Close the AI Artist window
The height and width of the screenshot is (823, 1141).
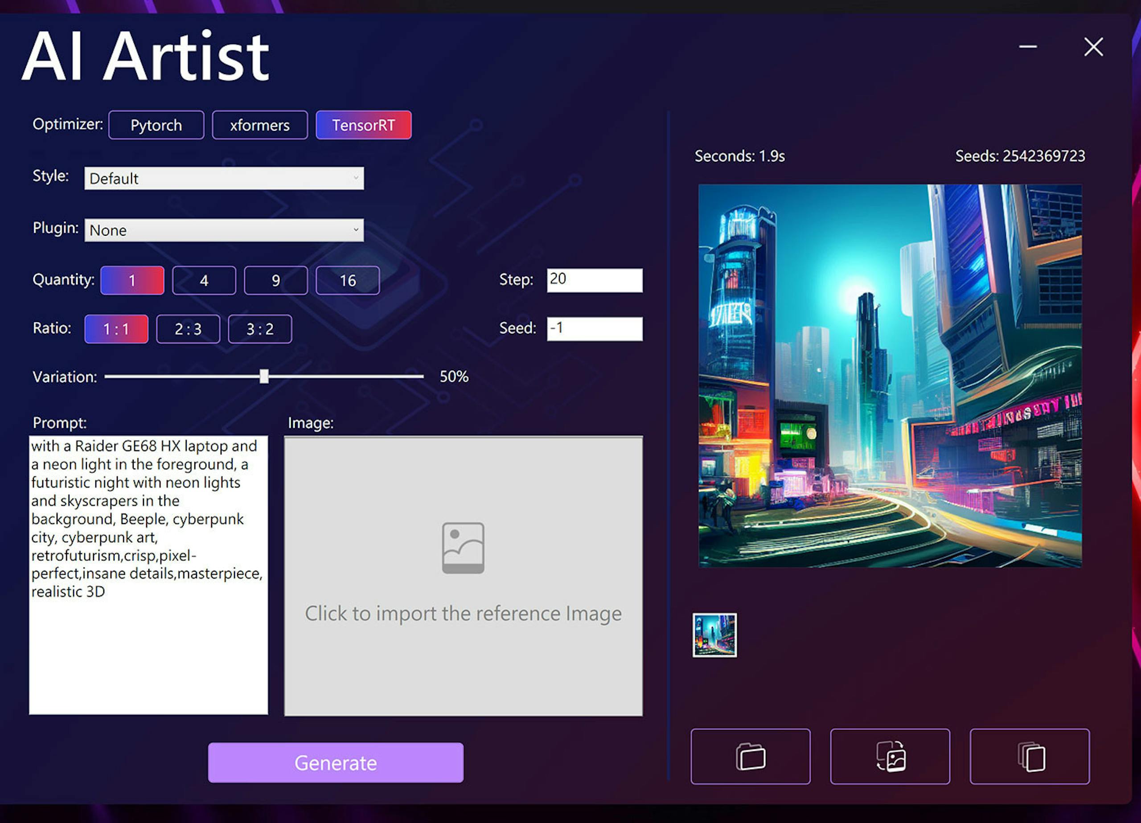point(1093,47)
